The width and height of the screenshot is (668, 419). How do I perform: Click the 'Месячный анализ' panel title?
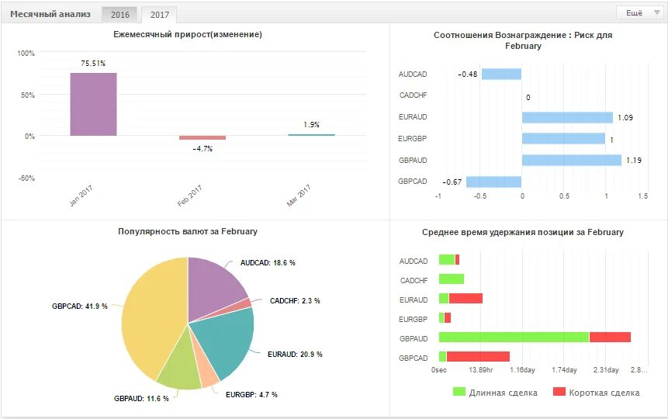[50, 14]
